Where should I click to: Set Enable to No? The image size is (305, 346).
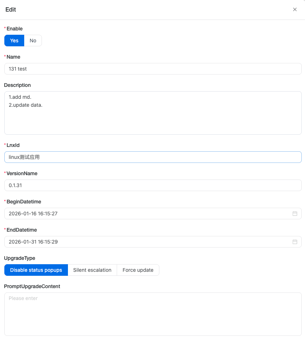(x=33, y=41)
